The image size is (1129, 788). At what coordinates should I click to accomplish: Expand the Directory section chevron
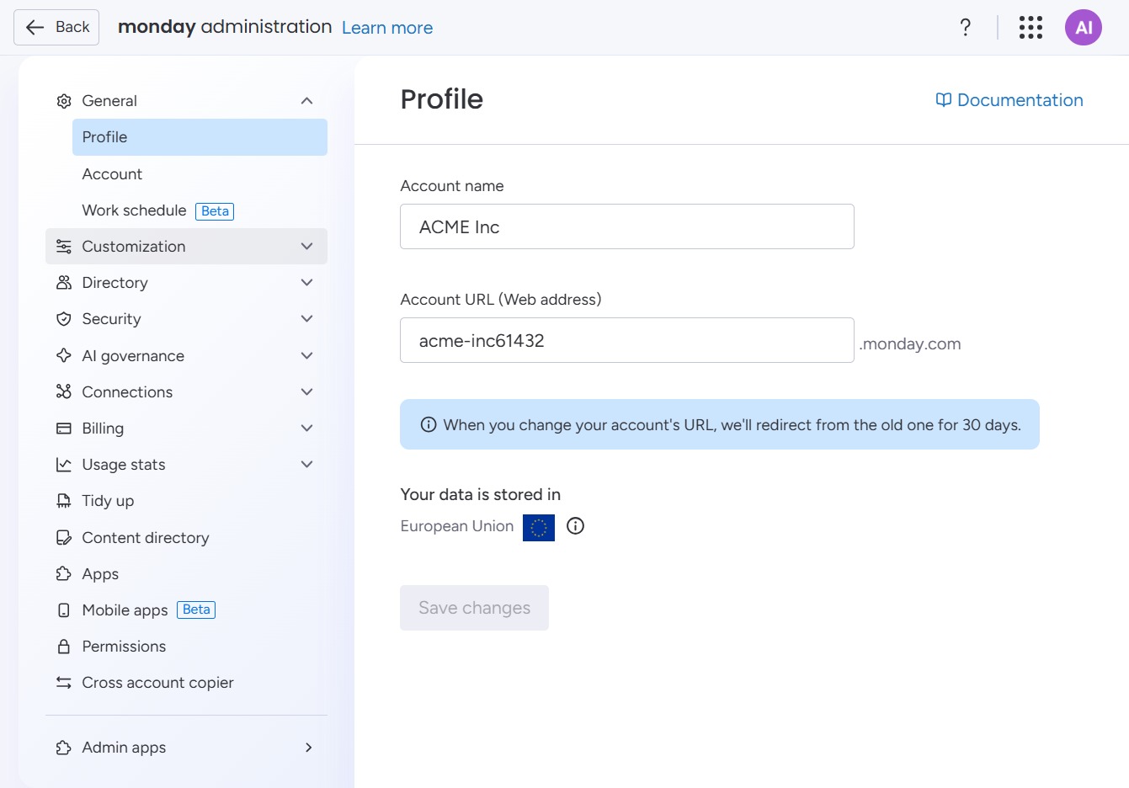307,283
